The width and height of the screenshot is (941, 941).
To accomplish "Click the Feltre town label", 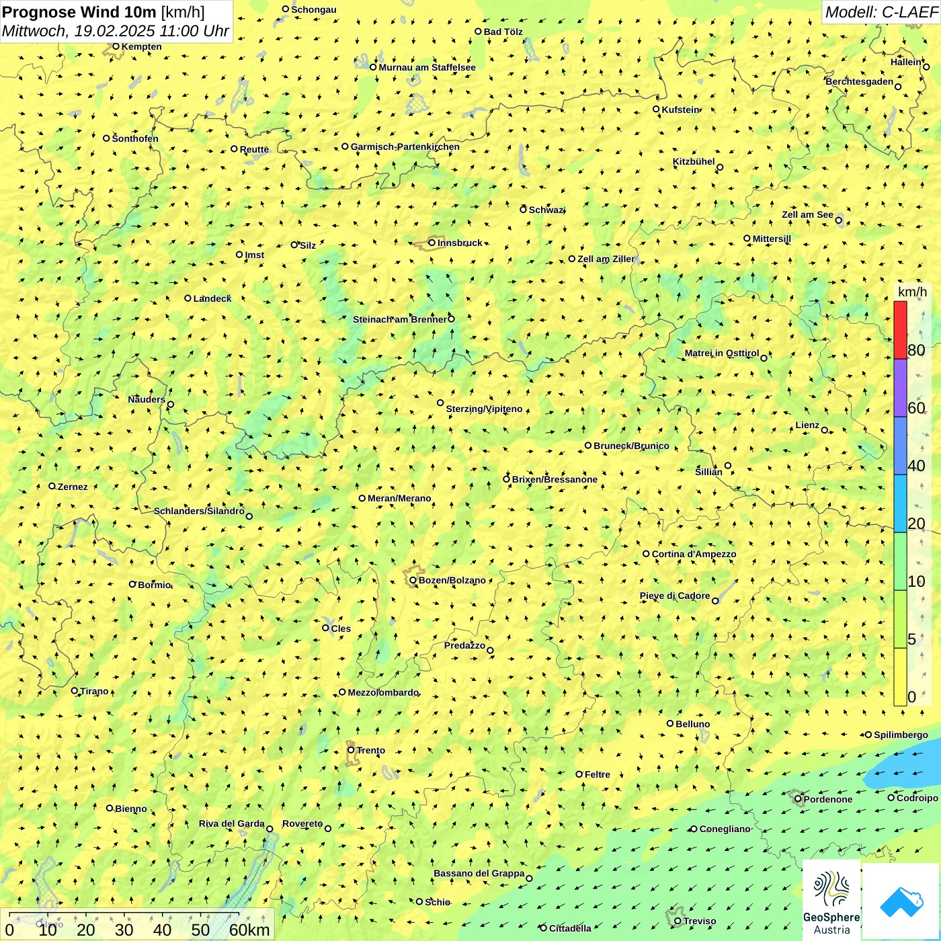I will click(597, 774).
